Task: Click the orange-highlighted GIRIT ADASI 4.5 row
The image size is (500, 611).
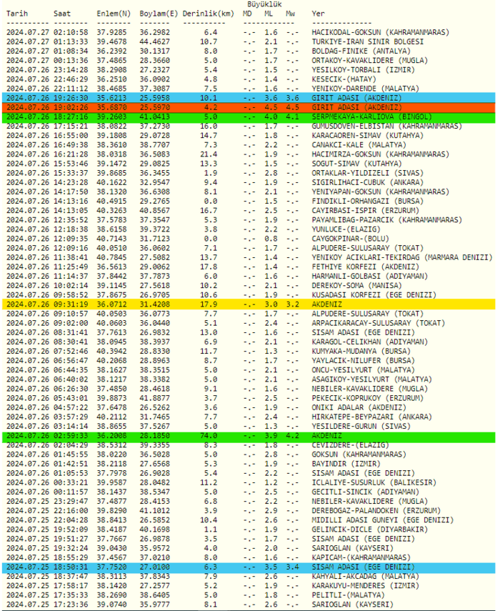Action: coord(250,106)
